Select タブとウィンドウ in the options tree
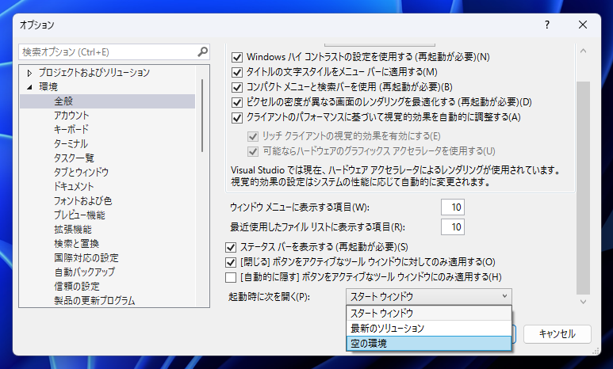The width and height of the screenshot is (613, 369). pyautogui.click(x=82, y=172)
